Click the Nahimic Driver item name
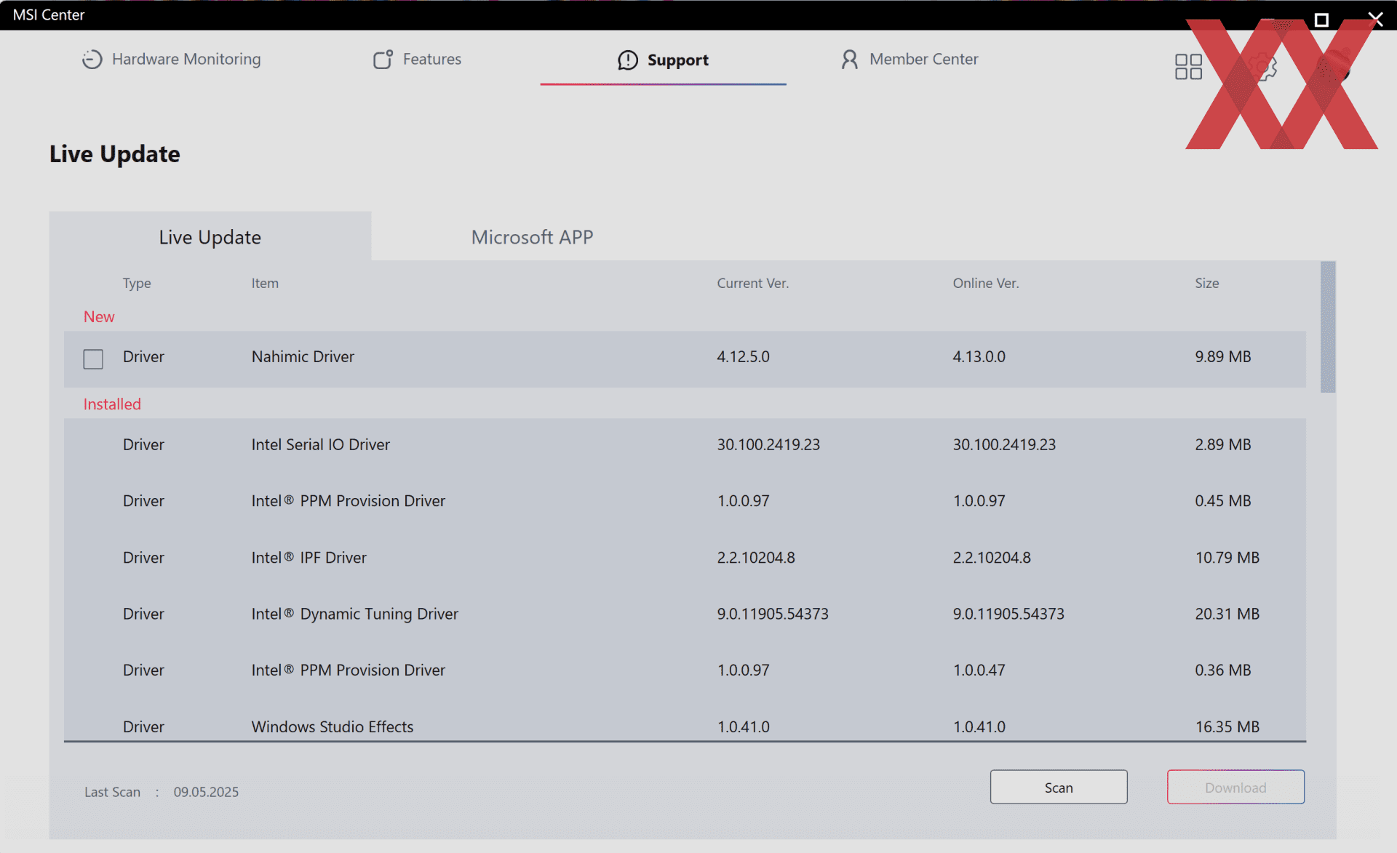 coord(303,356)
